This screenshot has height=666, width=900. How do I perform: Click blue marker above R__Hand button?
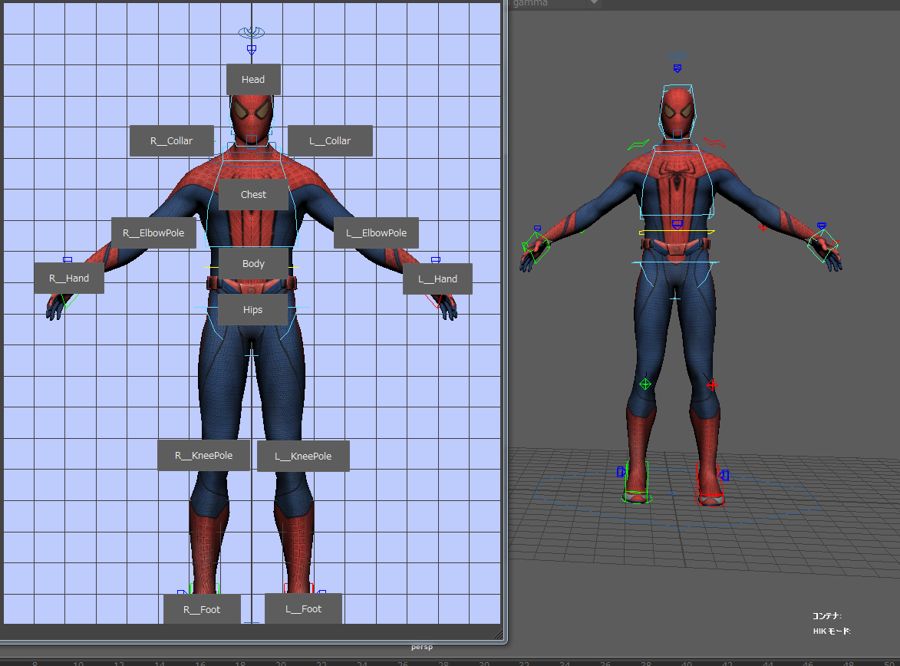coord(68,260)
